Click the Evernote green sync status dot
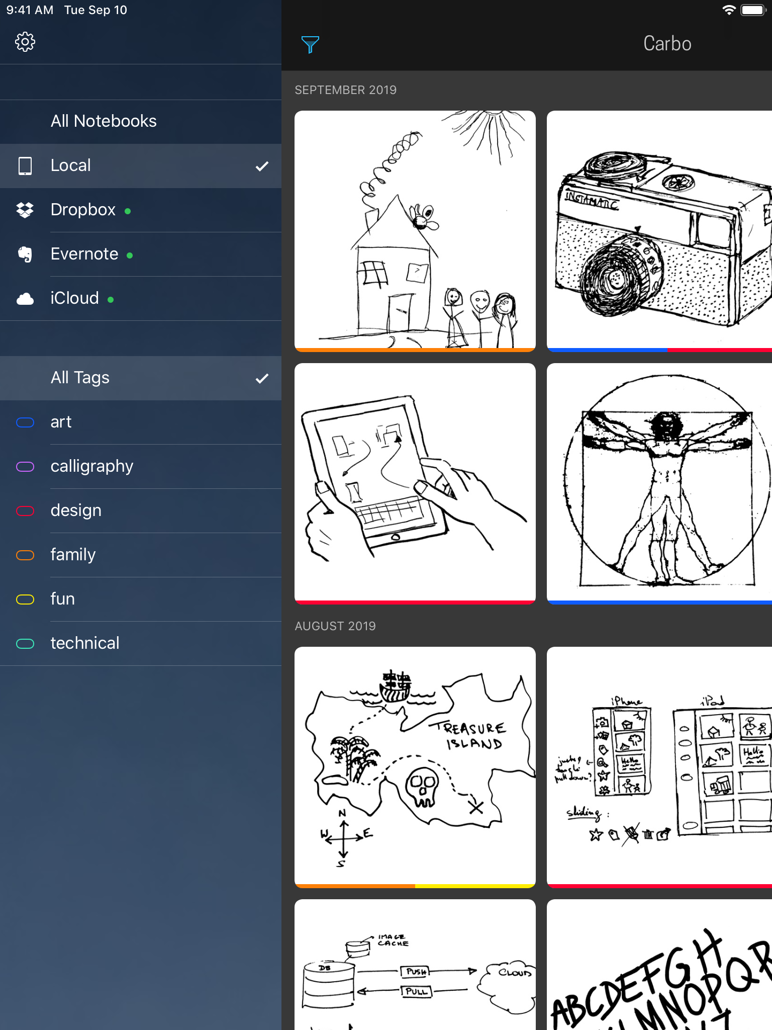 [x=130, y=255]
